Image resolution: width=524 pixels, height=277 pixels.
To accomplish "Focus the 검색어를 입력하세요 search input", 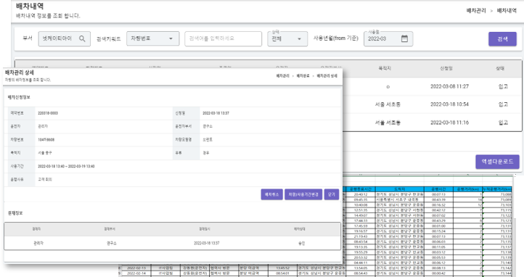I will pos(224,38).
